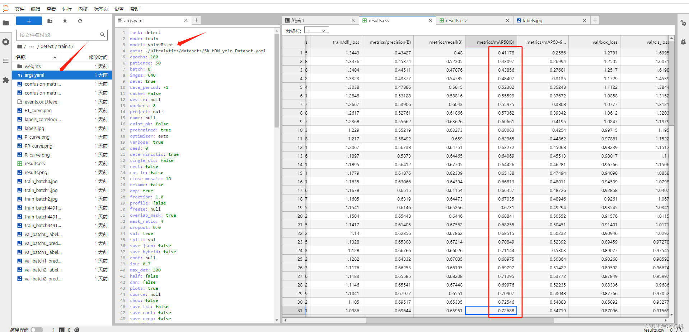Open results.csv in the file list
The image size is (689, 332).
[62, 164]
